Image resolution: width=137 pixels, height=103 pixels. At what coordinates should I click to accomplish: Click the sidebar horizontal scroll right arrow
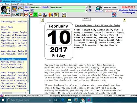click(x=26, y=93)
